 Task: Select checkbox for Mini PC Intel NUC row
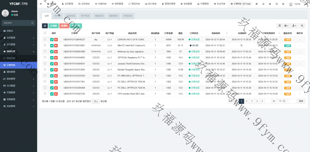click(45, 45)
